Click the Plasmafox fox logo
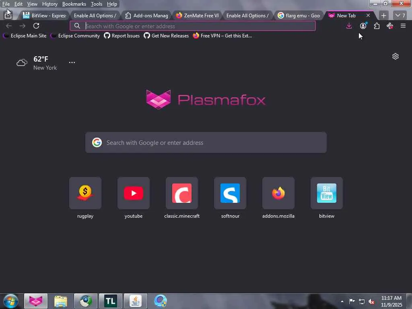 (159, 100)
